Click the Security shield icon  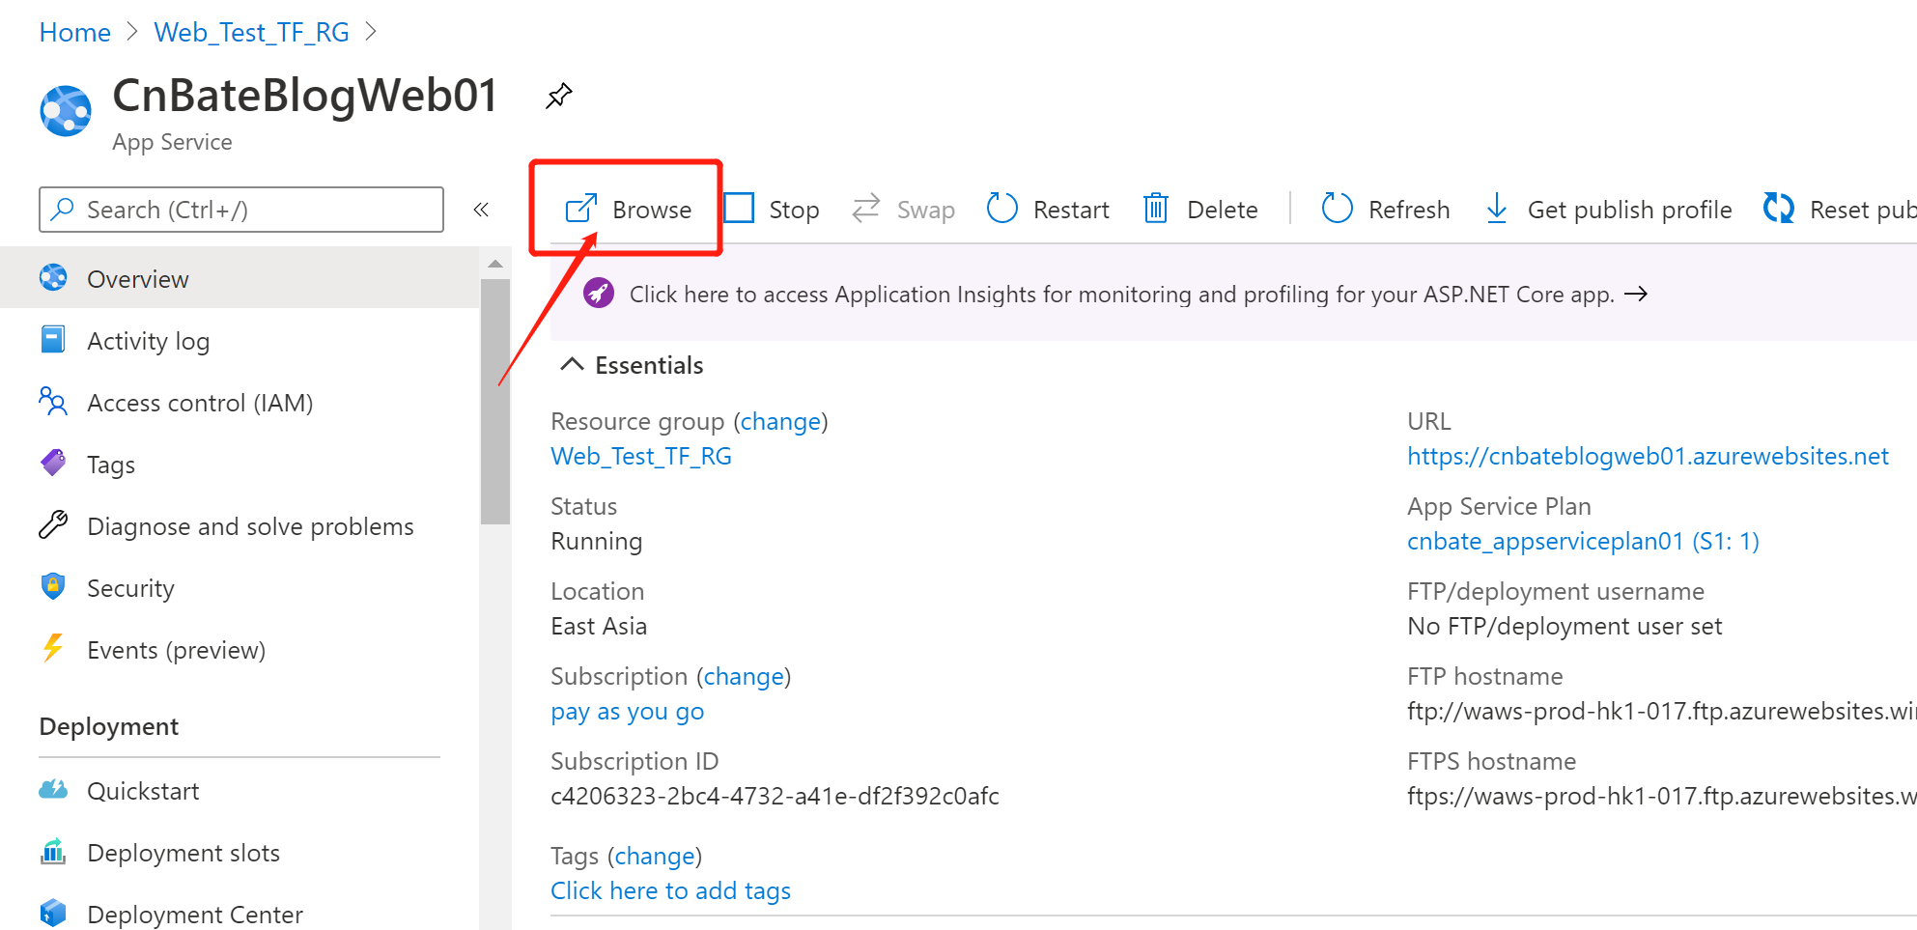53,587
